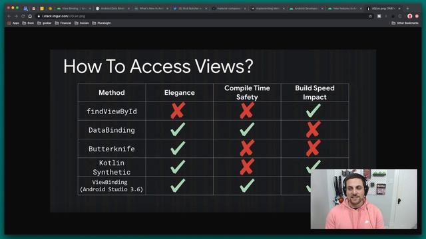The image size is (426, 239).
Task: Close the View Binding tab
Action: click(x=90, y=9)
